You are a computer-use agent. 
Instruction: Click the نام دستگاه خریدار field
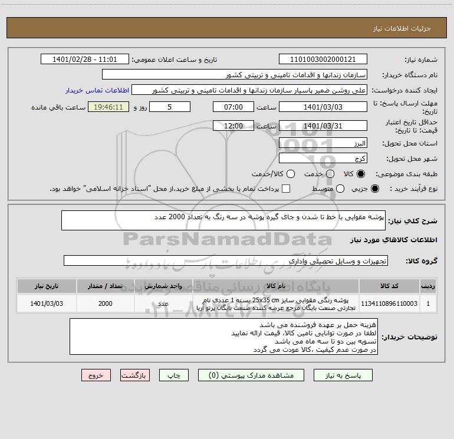coord(235,75)
